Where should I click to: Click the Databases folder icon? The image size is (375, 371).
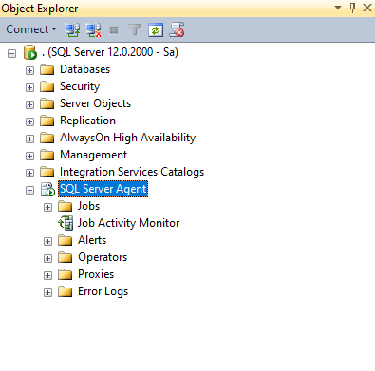[x=47, y=69]
